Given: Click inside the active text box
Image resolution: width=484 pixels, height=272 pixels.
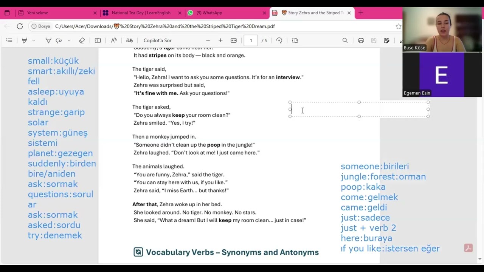Looking at the screenshot, I should (x=359, y=110).
